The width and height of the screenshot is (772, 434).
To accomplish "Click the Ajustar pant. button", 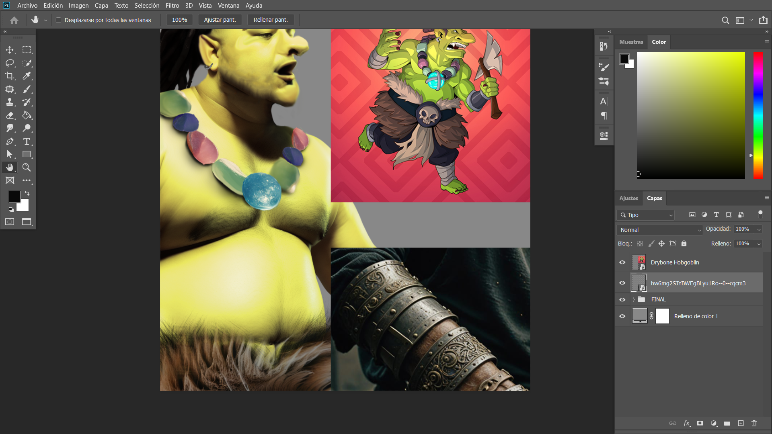I will (220, 20).
